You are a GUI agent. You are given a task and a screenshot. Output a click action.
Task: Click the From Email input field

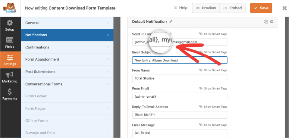[x=180, y=97]
